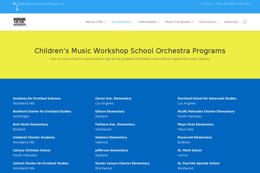The height and width of the screenshot is (173, 260).
Task: Click 'Northridge' under Beckford Charter
Action: (x=21, y=116)
